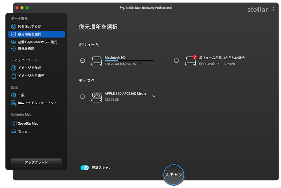Expand the APPLE SSD AP0256Q Media chevron

[154, 97]
